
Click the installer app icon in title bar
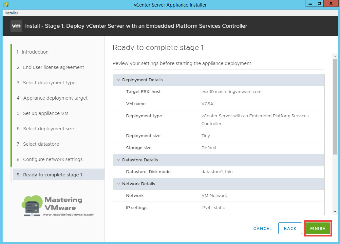pos(6,4)
